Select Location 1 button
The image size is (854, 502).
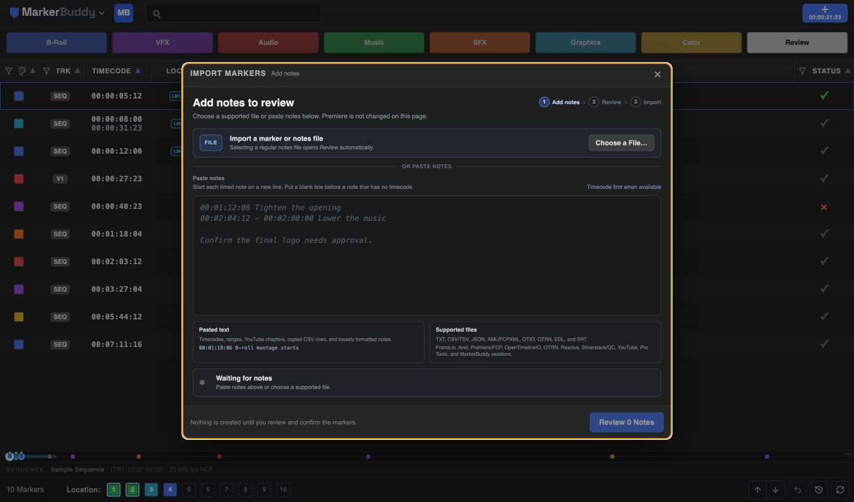pos(114,489)
